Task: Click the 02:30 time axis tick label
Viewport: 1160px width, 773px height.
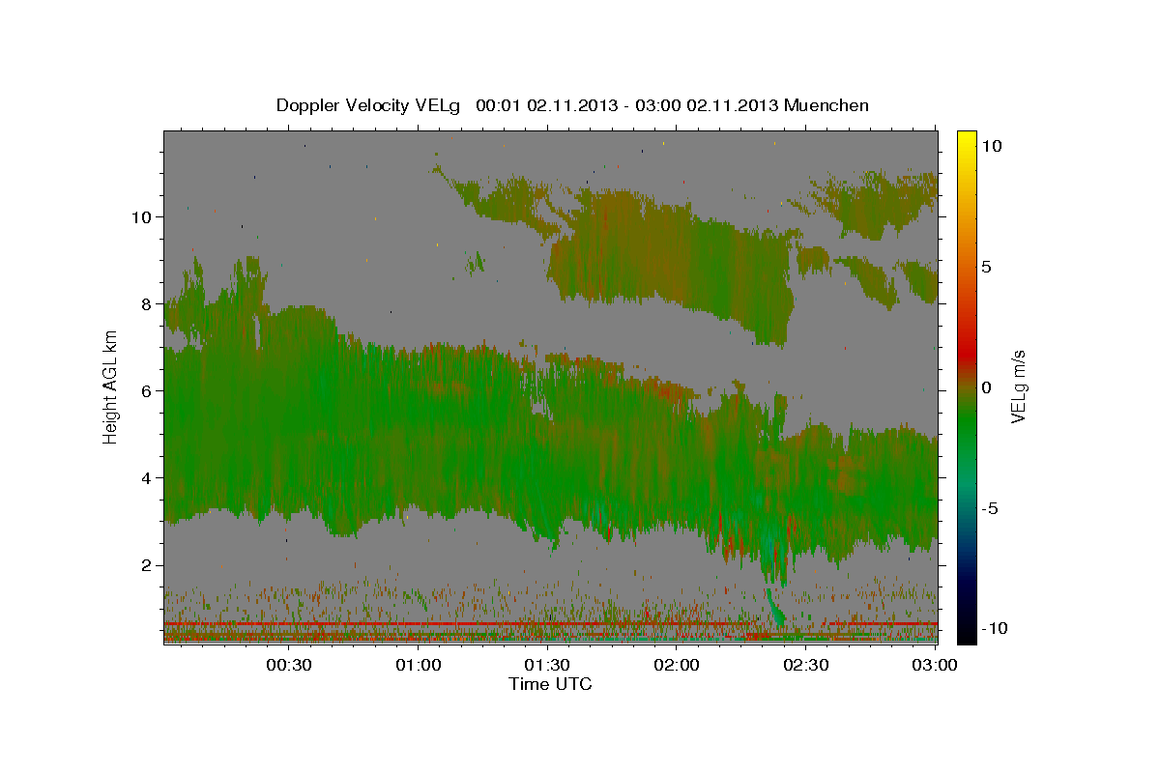Action: point(805,665)
